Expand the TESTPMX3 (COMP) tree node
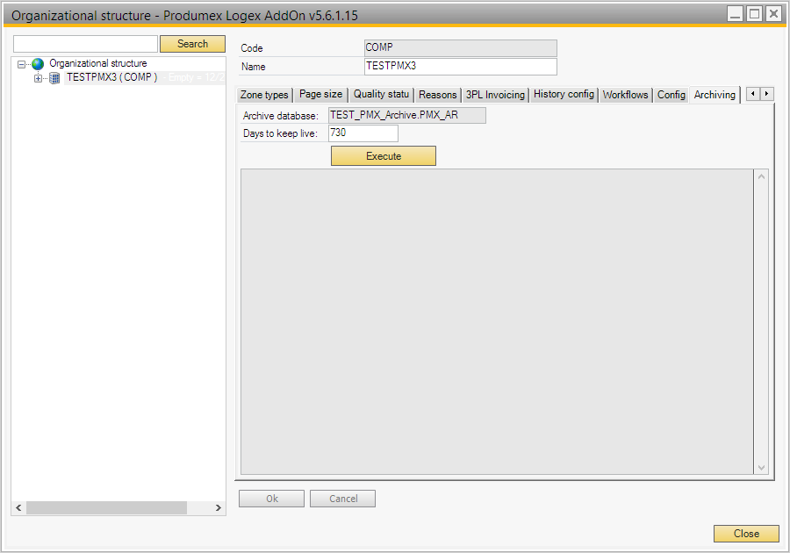This screenshot has height=553, width=790. (x=38, y=78)
